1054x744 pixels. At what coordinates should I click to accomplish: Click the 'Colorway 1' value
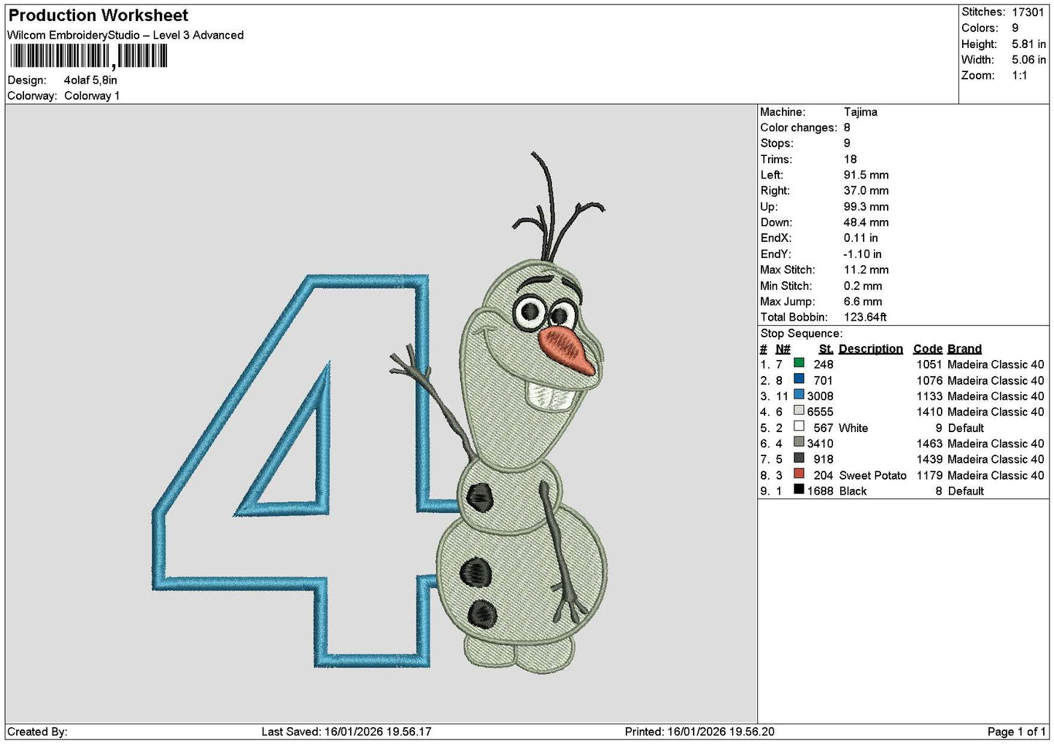tap(92, 95)
